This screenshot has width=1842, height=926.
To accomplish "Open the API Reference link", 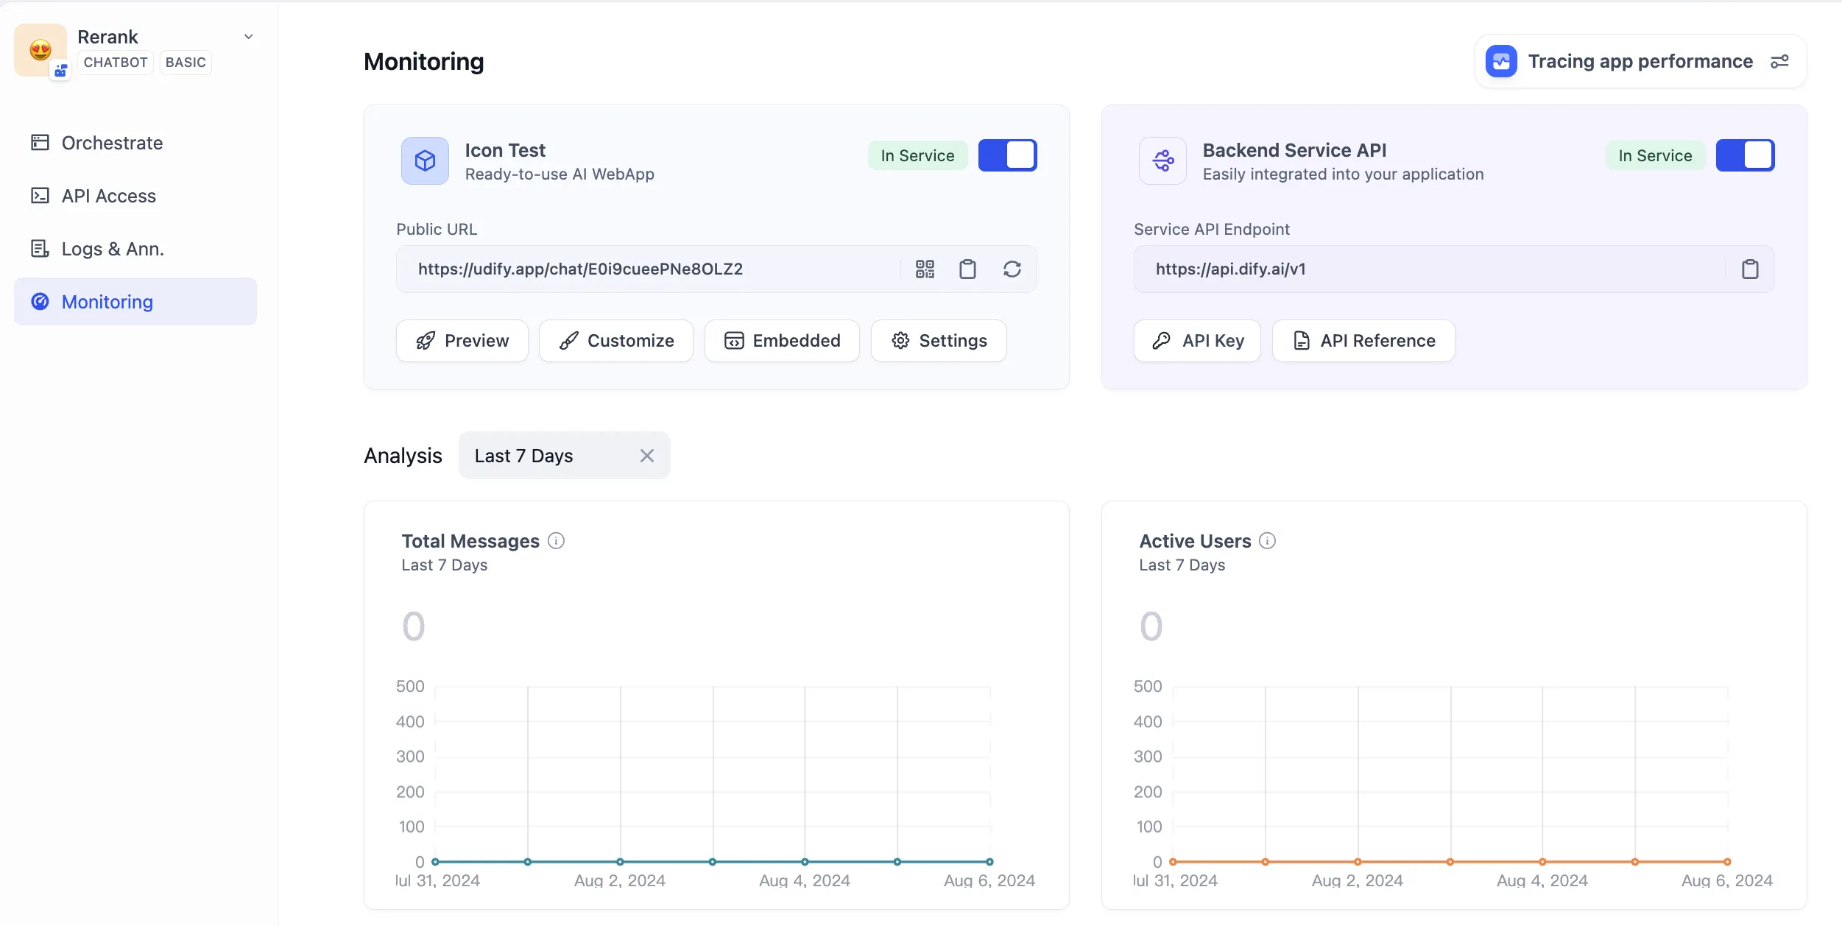I will (1363, 341).
